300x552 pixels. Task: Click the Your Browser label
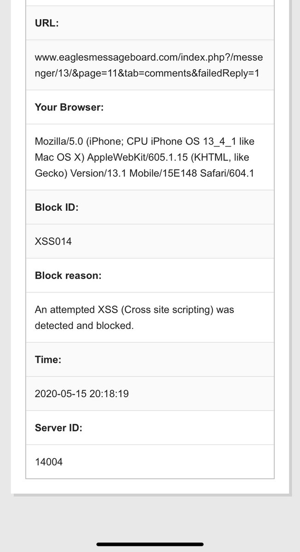click(x=69, y=107)
